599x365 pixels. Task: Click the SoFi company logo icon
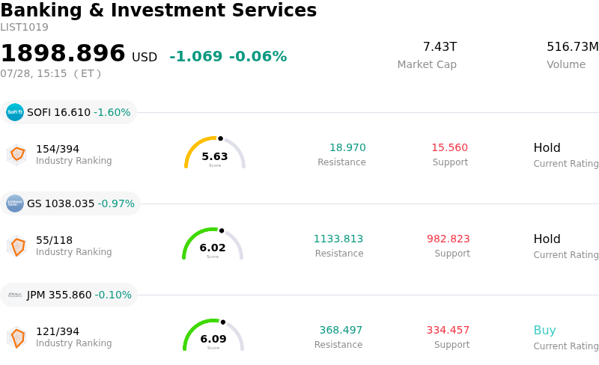click(15, 112)
